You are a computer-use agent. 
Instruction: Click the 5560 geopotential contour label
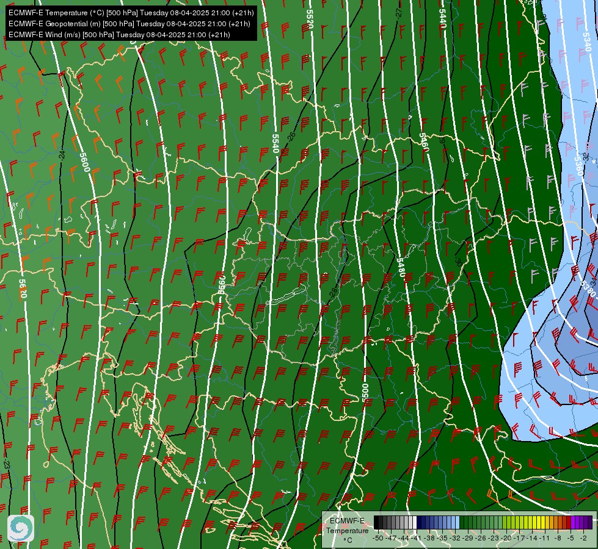[x=222, y=285]
